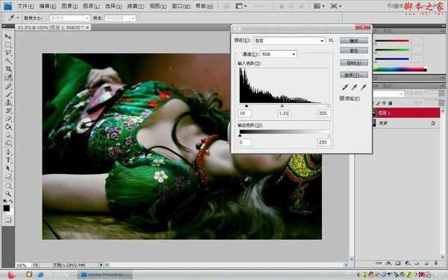Pick the black point eyedropper in Levels
The image size is (448, 280).
[345, 87]
